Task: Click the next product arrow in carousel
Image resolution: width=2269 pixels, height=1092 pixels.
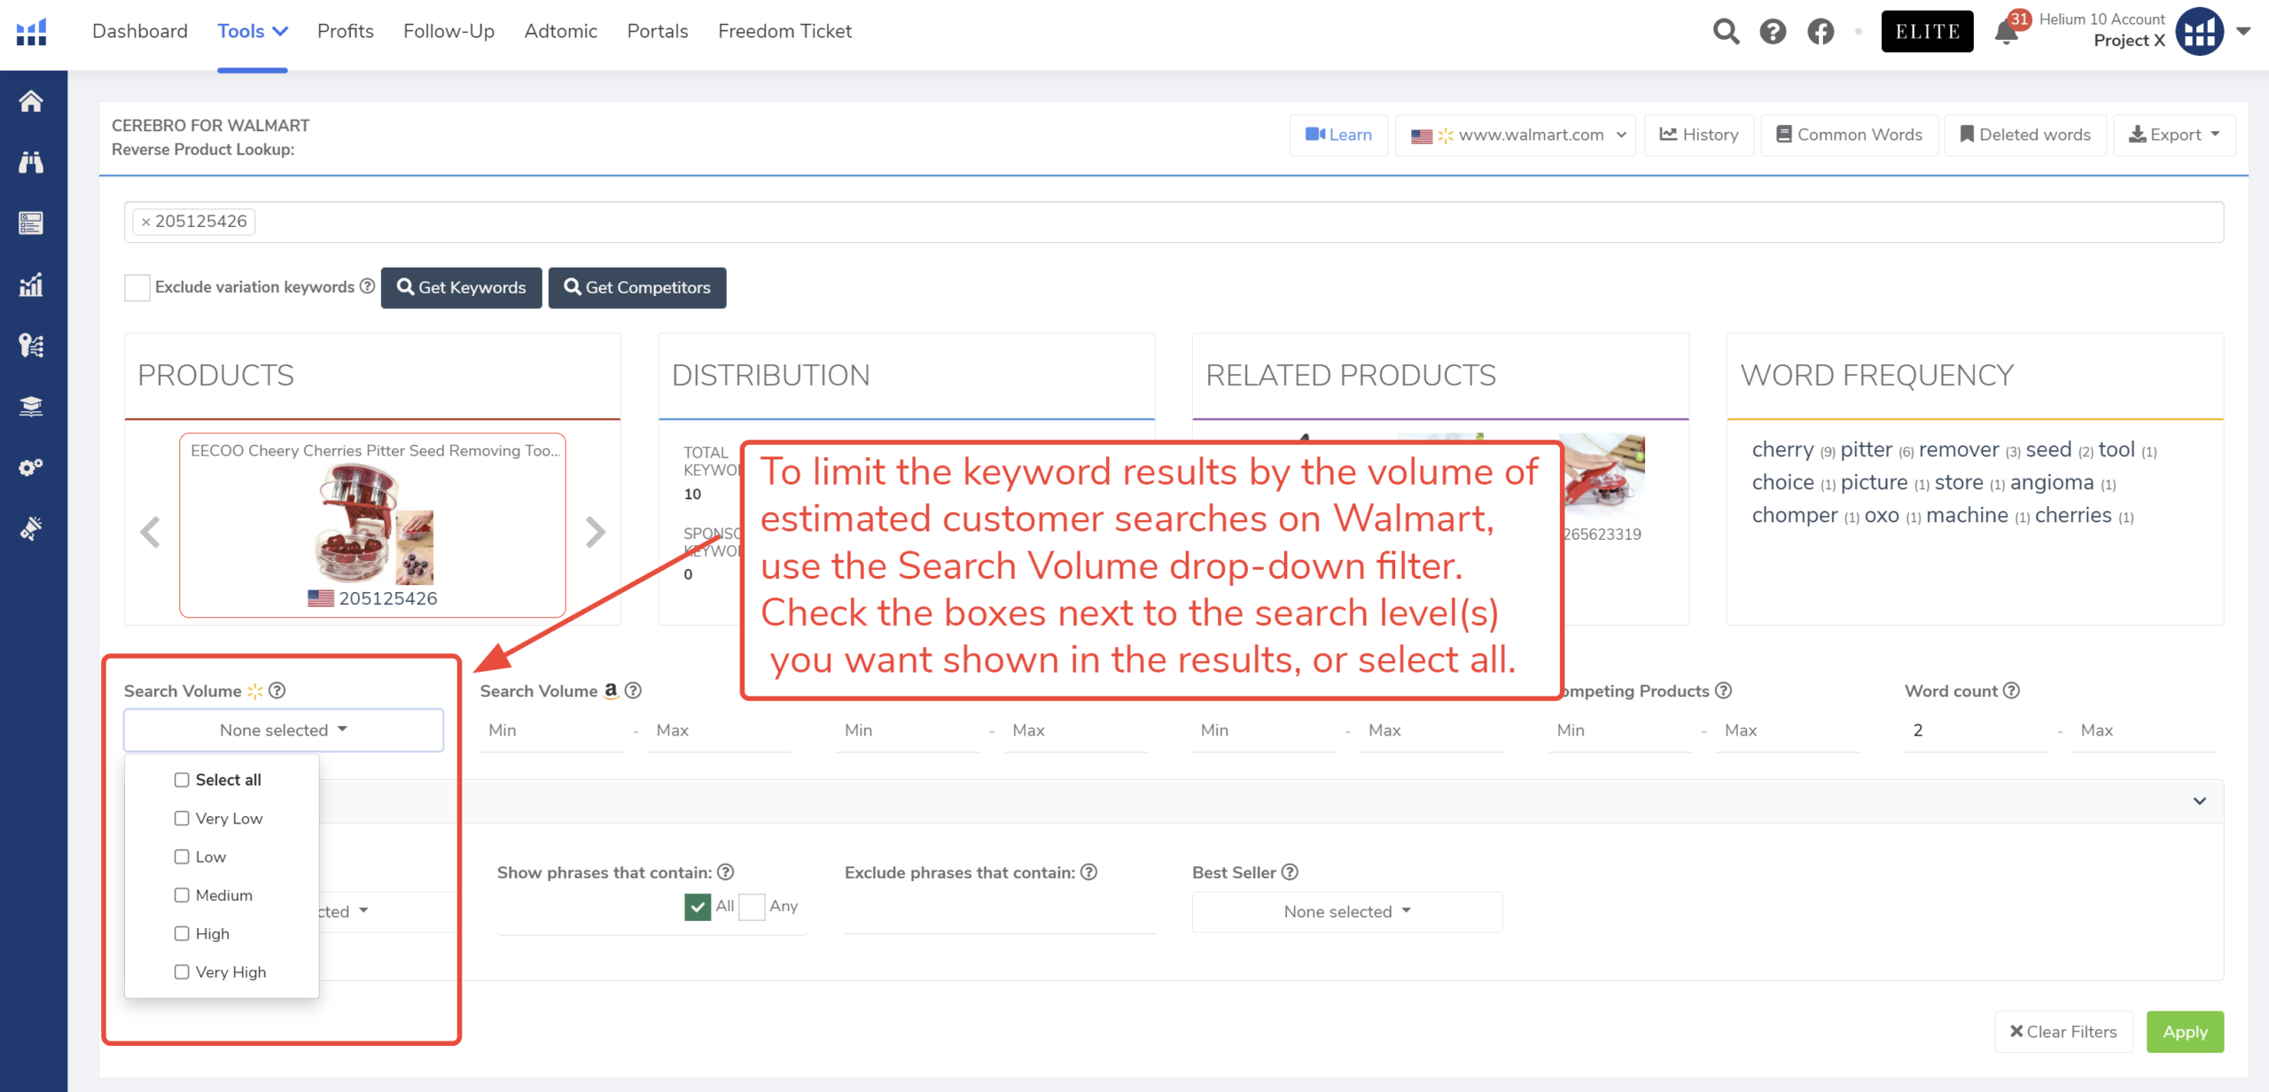Action: (596, 532)
